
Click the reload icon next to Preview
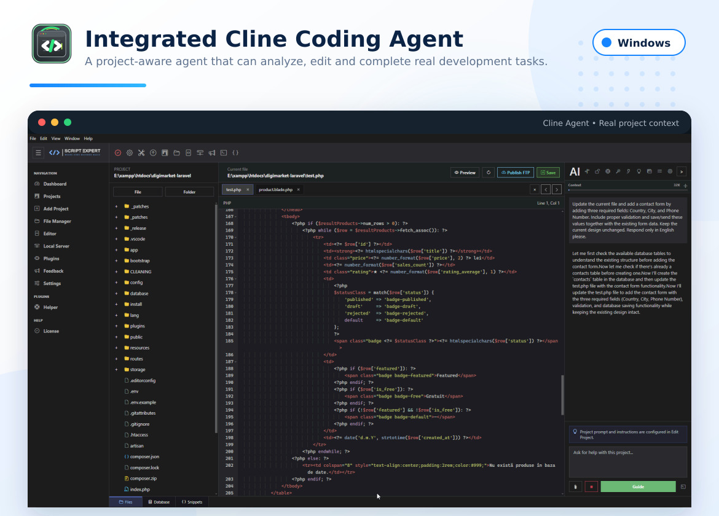489,173
